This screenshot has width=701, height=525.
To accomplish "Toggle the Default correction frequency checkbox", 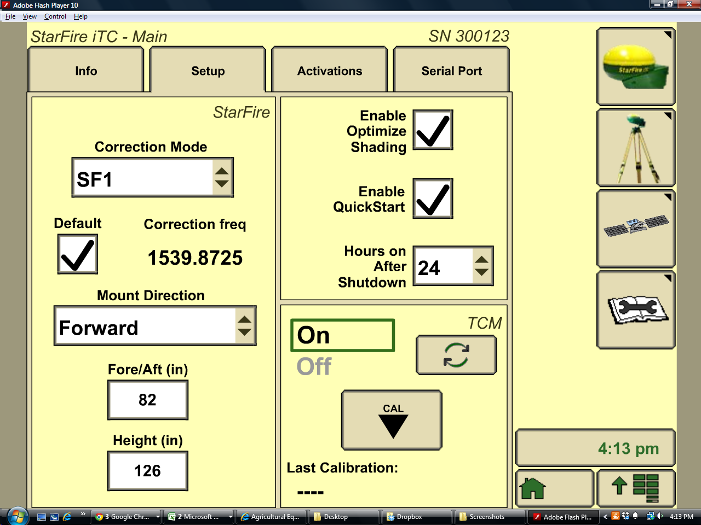I will point(78,254).
